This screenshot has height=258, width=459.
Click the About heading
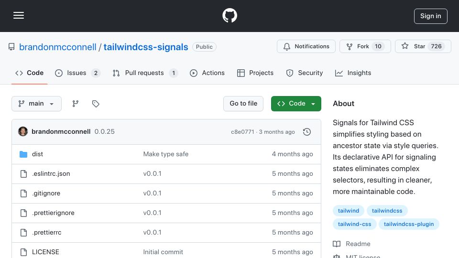[343, 104]
